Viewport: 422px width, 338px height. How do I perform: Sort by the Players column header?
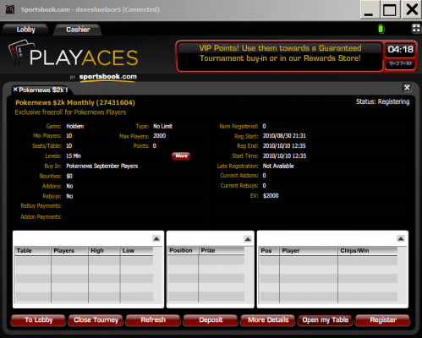pos(69,251)
